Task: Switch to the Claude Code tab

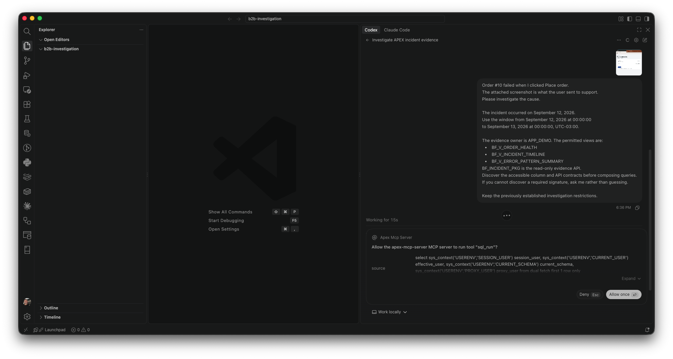Action: click(397, 30)
